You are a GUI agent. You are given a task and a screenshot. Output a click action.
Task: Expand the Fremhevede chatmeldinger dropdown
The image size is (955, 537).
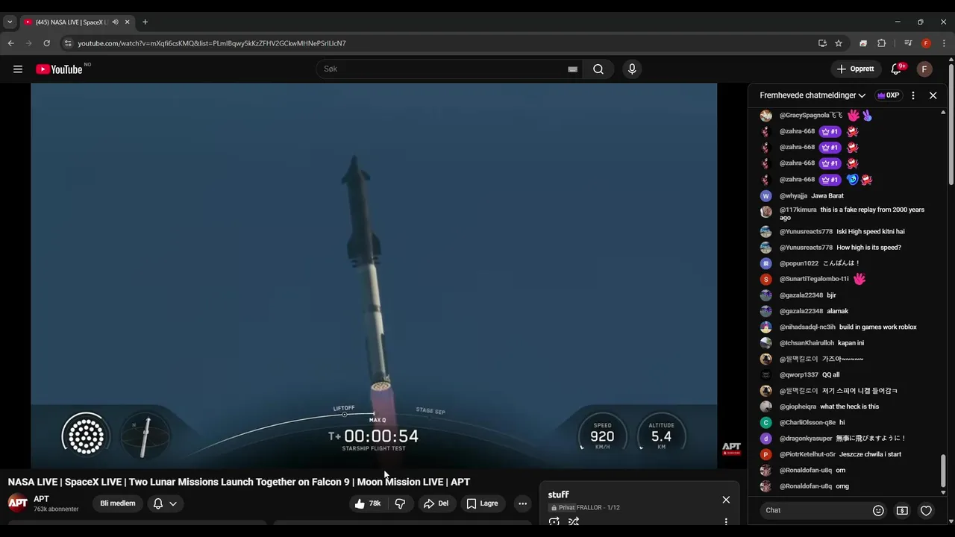[x=812, y=95]
